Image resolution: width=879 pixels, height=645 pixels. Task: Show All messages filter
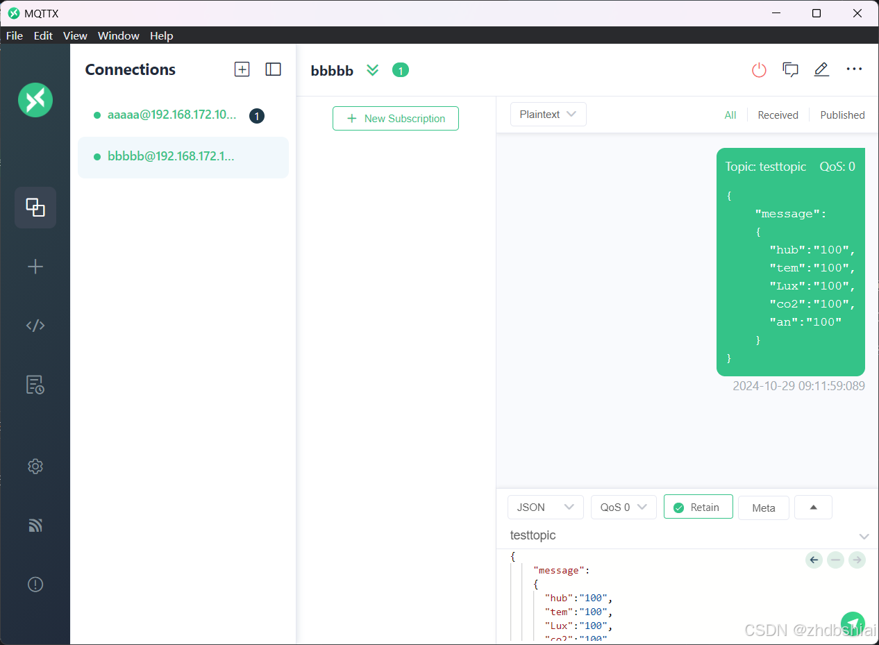point(730,115)
